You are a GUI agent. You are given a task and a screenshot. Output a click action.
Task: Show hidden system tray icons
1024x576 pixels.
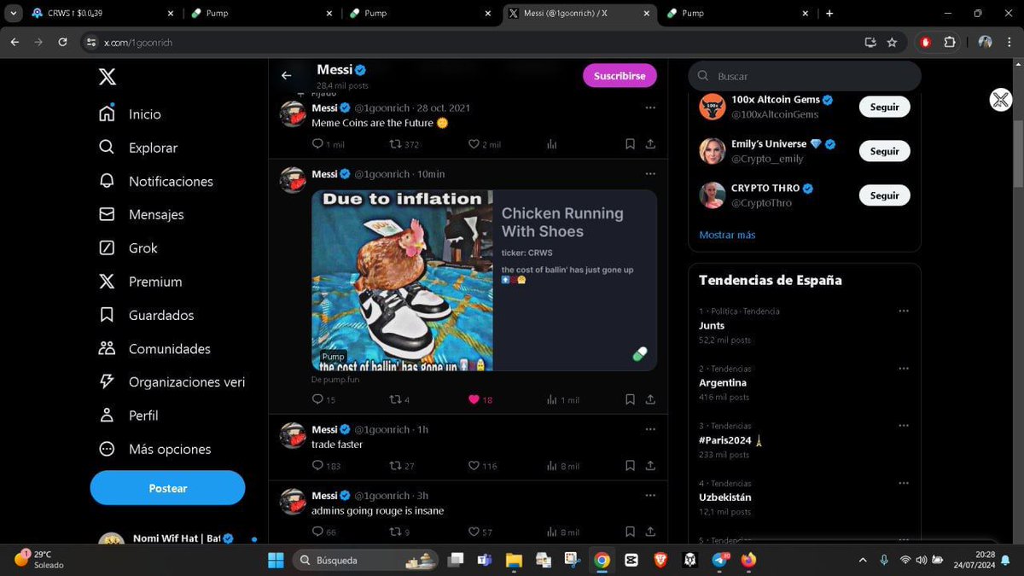click(x=862, y=561)
